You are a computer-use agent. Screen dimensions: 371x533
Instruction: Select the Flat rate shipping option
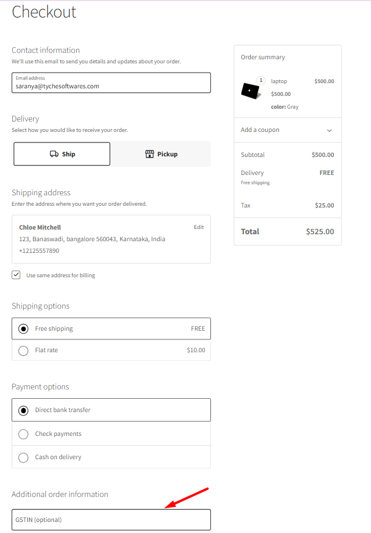tap(23, 350)
